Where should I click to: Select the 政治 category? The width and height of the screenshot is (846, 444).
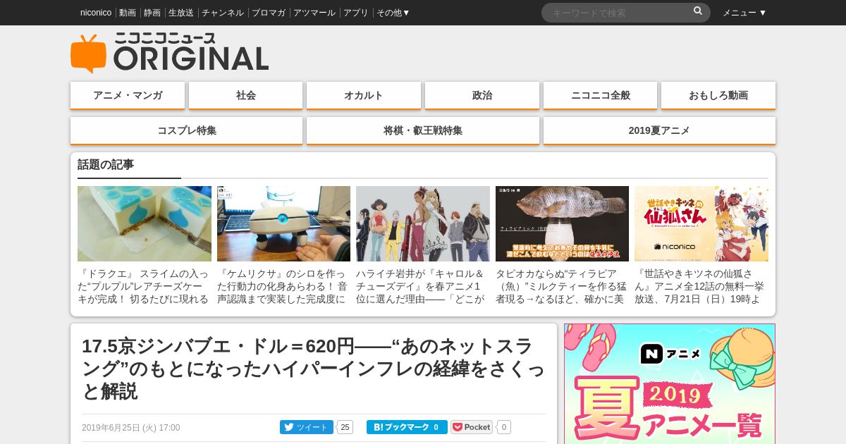click(482, 95)
